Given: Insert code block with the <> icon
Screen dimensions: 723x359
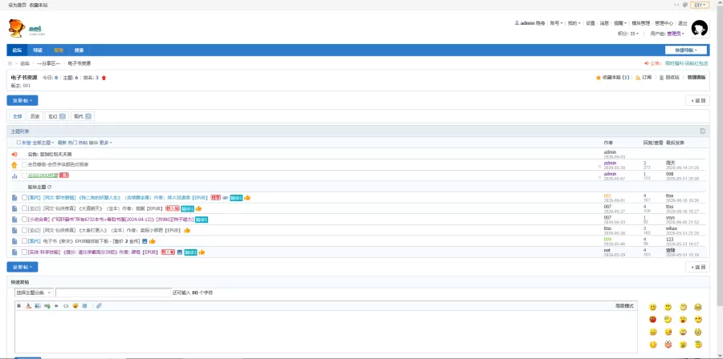Looking at the screenshot, I should (x=66, y=305).
